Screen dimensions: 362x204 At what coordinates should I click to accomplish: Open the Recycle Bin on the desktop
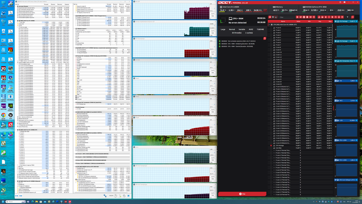[3, 32]
